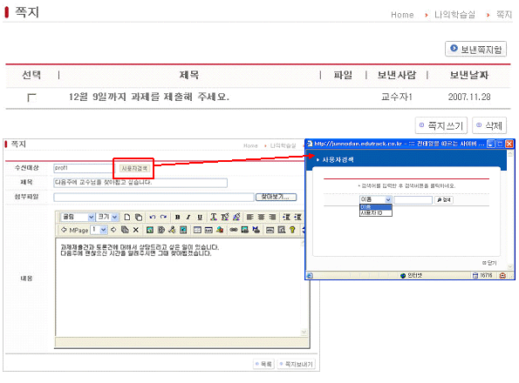The image size is (519, 383).
Task: Click the undo arrow icon
Action: pyautogui.click(x=153, y=218)
